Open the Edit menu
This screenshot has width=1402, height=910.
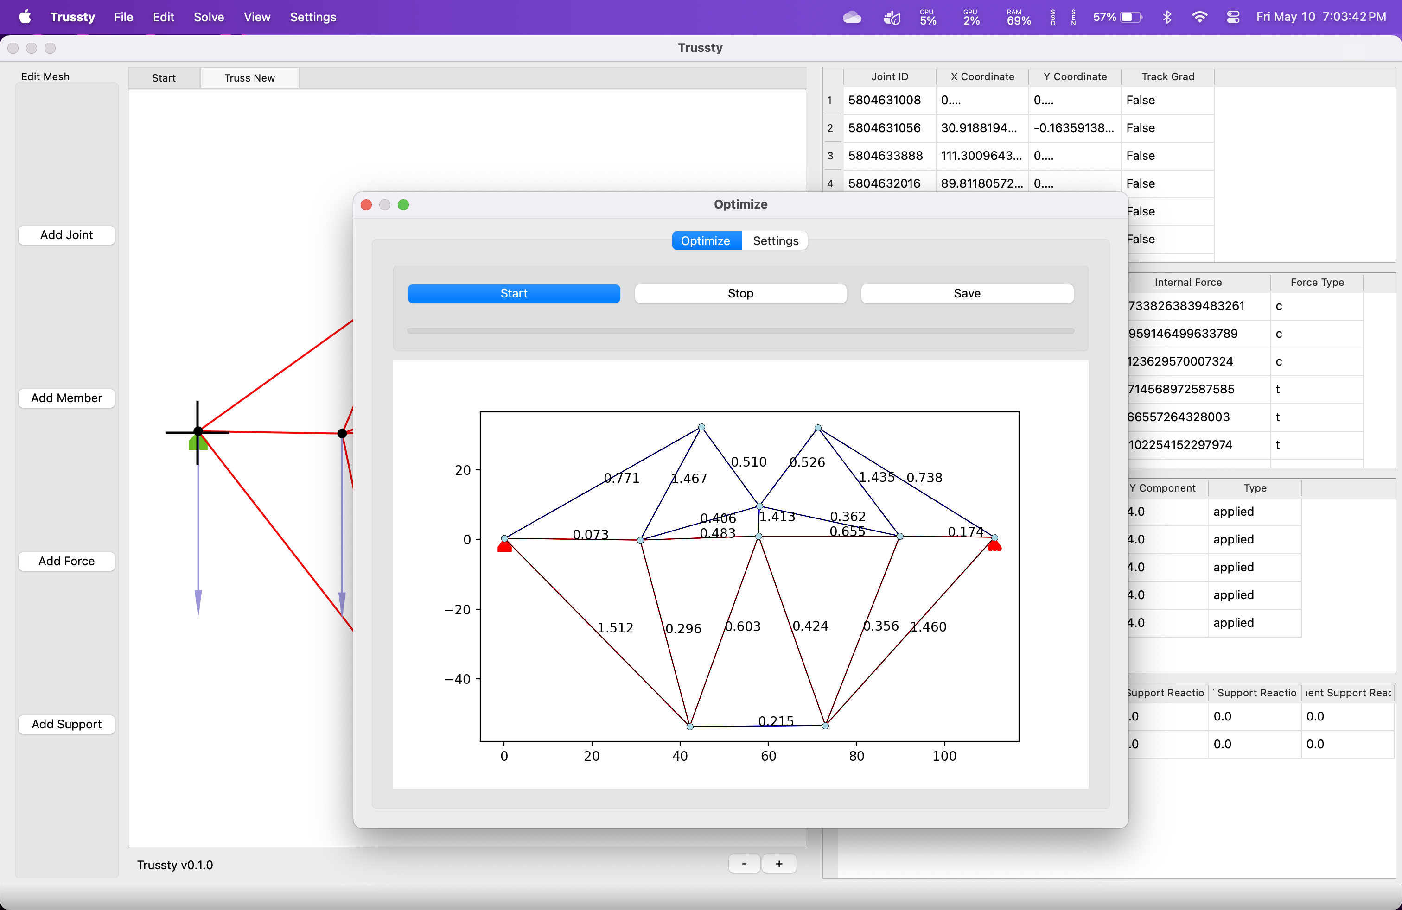[x=163, y=17]
